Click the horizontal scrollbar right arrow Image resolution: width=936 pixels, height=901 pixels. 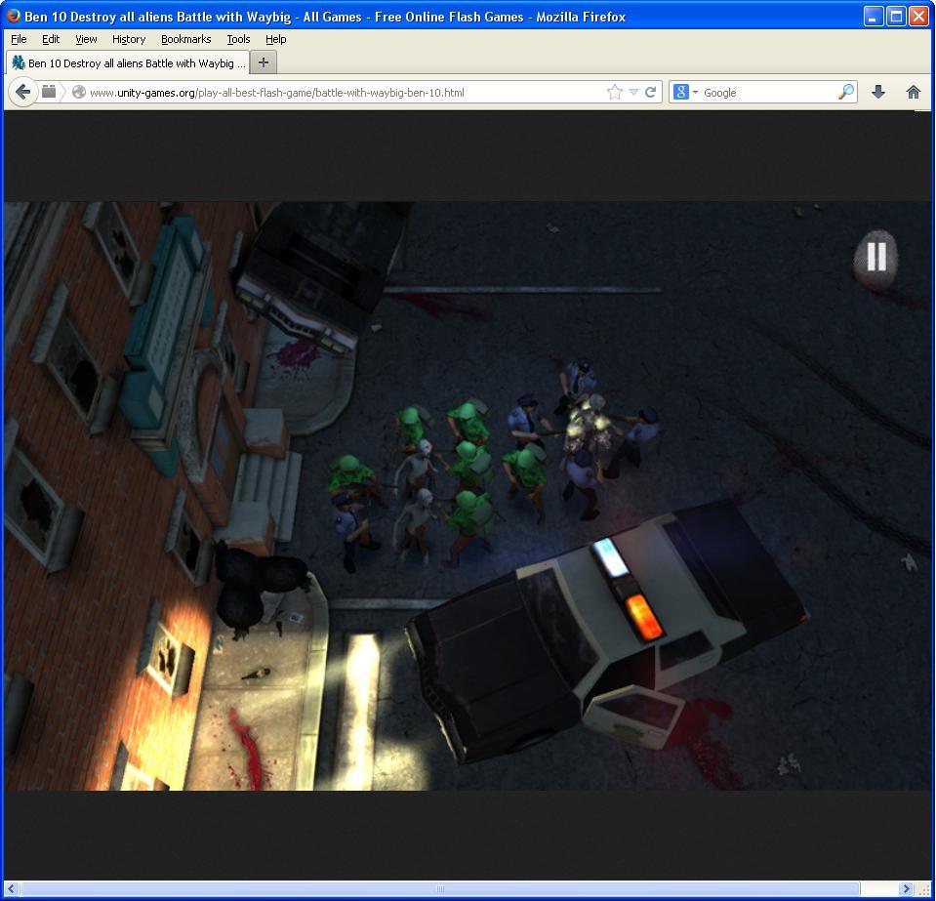[x=905, y=888]
